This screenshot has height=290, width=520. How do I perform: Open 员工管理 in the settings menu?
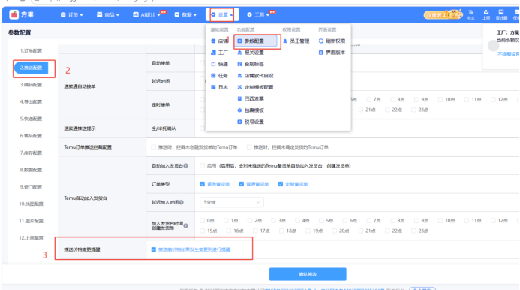point(296,41)
